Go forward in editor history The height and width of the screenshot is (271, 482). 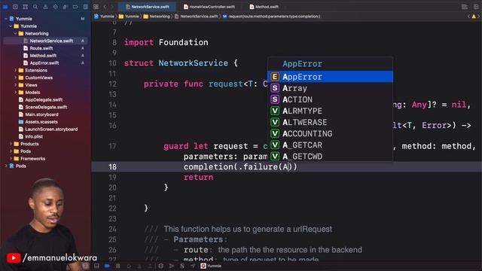112,7
